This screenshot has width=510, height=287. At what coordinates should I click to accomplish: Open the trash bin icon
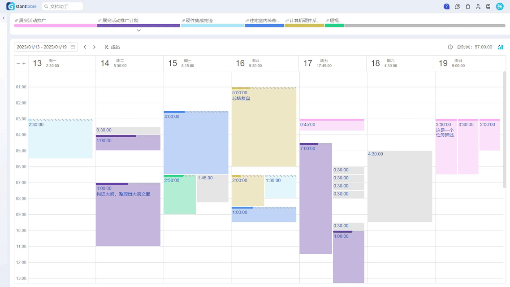[x=468, y=7]
